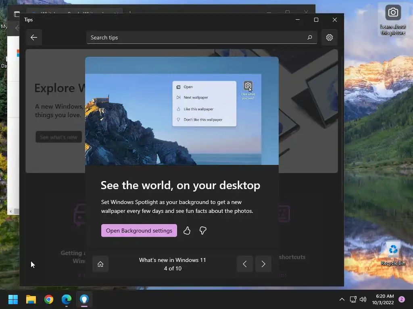Screen dimensions: 413x309
Task: Show hidden system tray icons
Action: coord(342,299)
